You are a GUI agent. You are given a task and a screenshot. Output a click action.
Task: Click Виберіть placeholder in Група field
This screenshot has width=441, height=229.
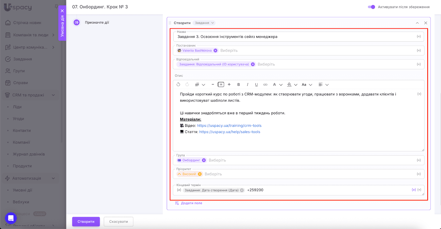tap(217, 160)
